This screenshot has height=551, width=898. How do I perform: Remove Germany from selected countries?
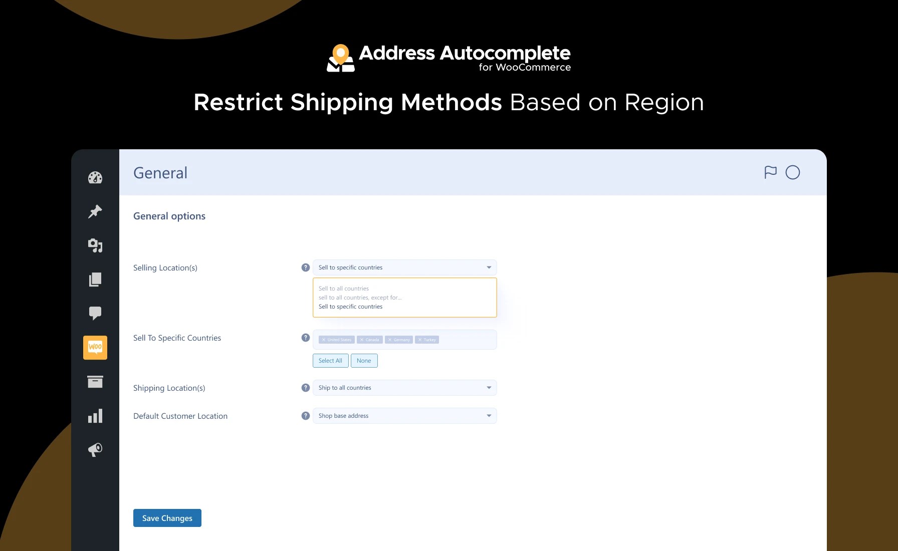click(390, 340)
